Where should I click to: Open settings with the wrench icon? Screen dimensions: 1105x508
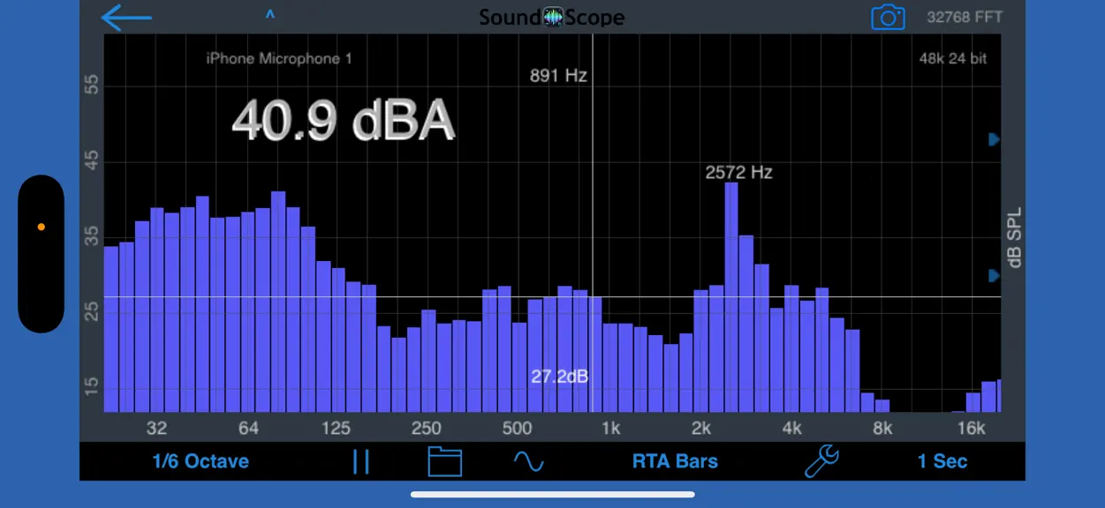821,461
